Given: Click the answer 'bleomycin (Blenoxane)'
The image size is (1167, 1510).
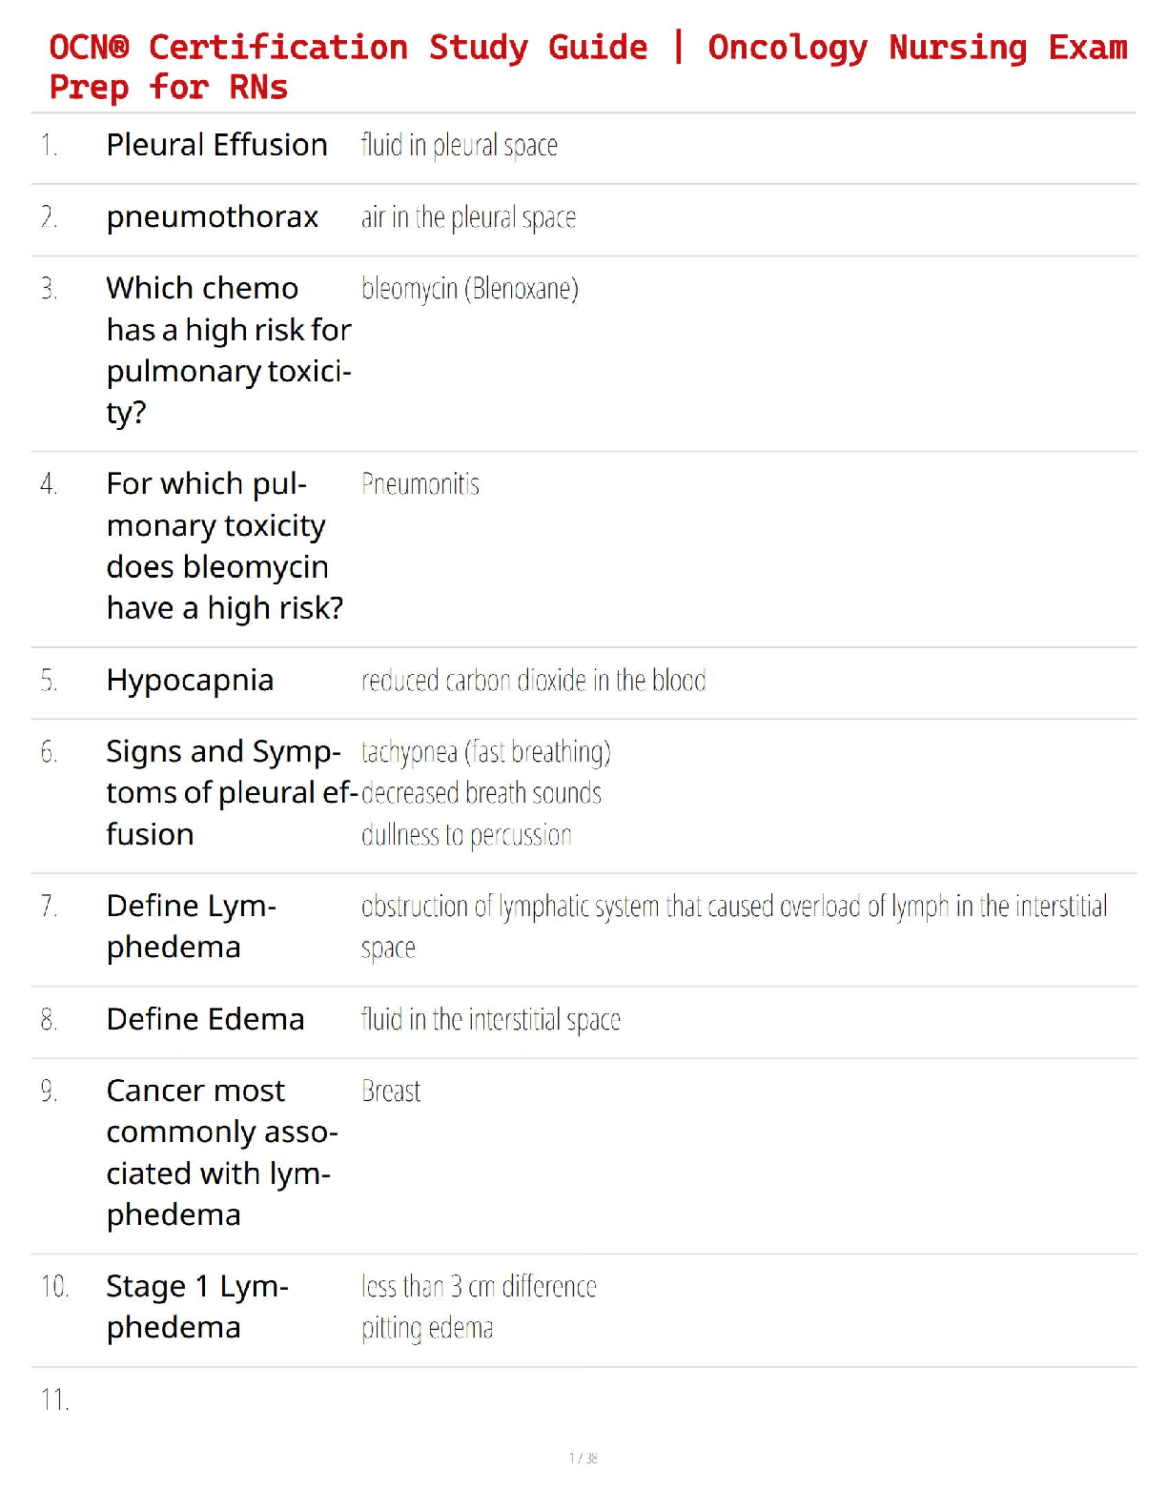Looking at the screenshot, I should [x=469, y=289].
